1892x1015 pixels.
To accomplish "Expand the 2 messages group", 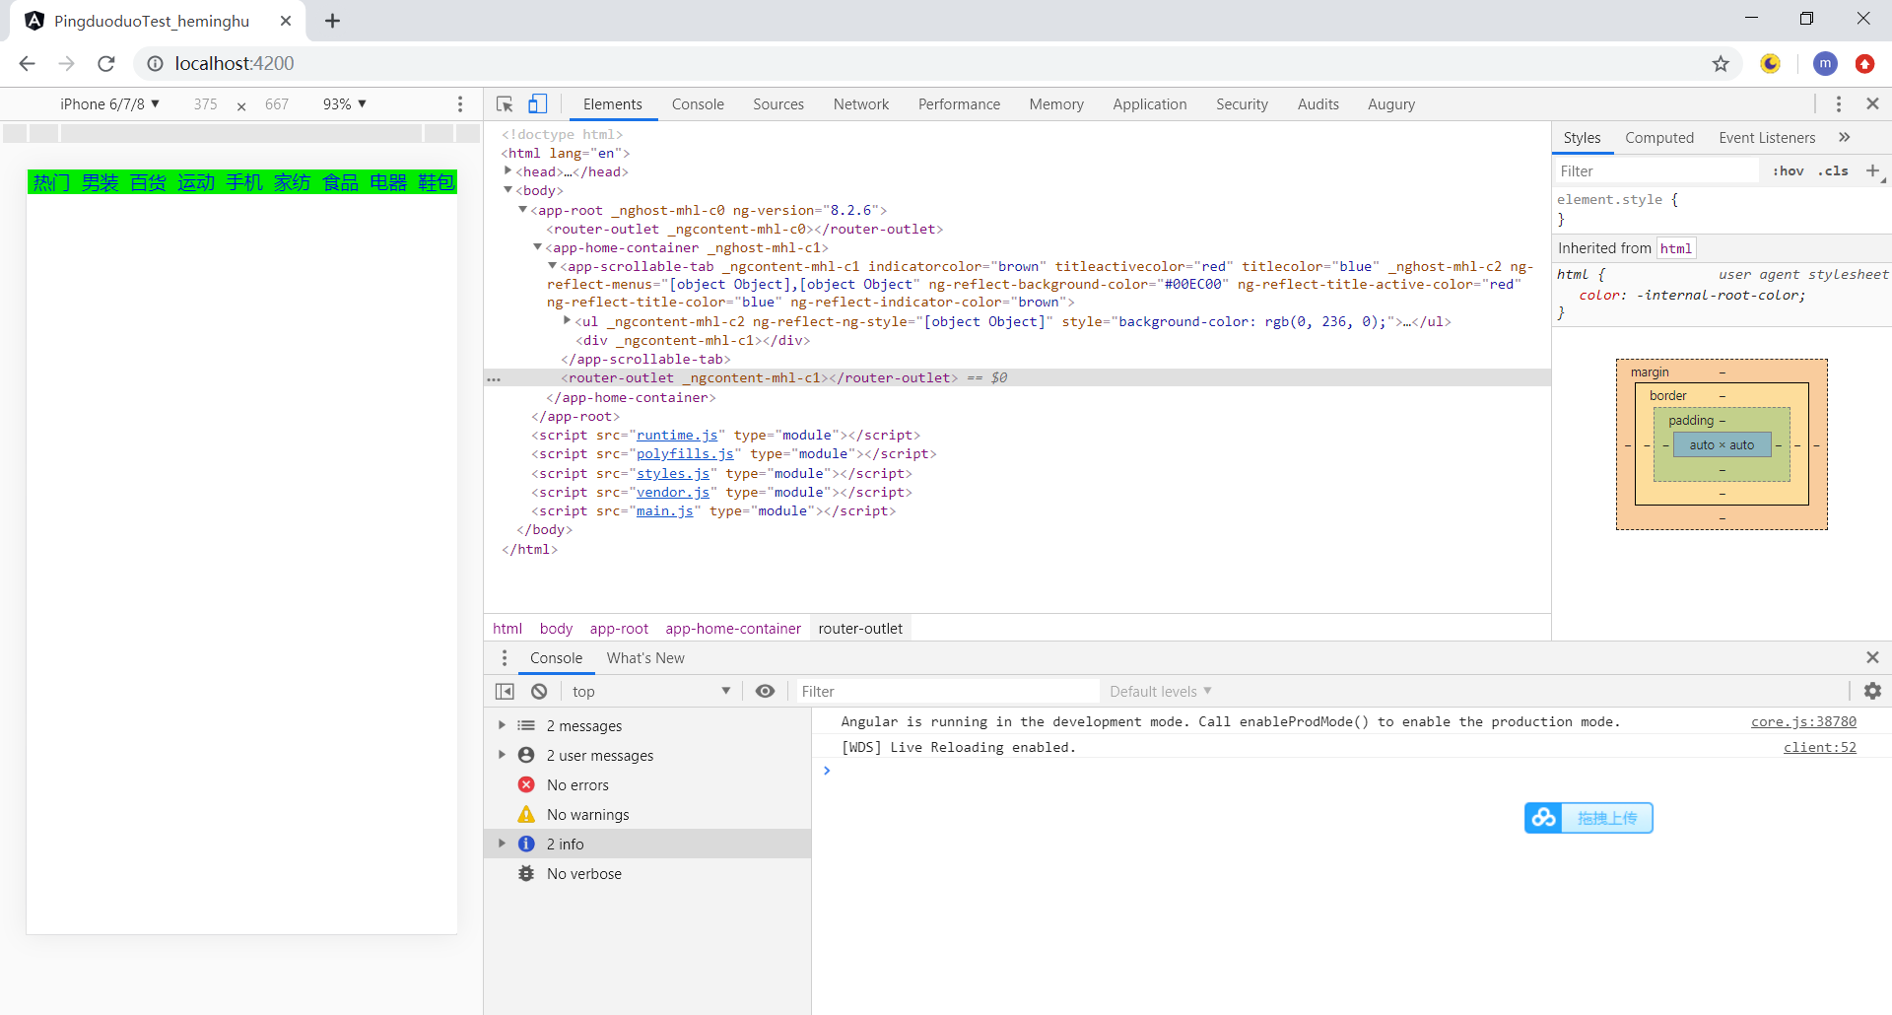I will 502,726.
